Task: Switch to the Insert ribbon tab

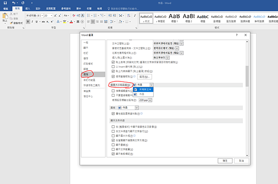Action: [x=28, y=8]
